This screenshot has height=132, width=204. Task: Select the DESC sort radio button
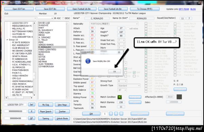[x=63, y=18]
